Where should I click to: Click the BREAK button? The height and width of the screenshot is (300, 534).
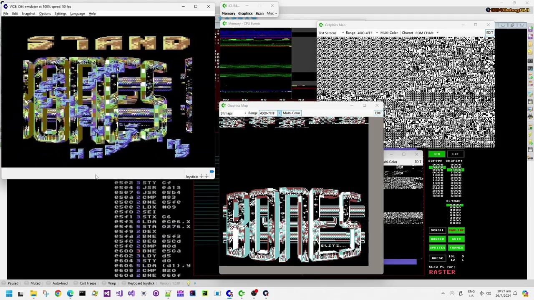click(437, 258)
